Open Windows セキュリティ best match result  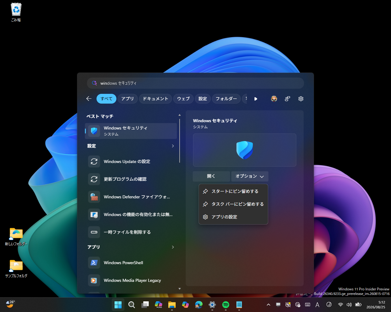pos(131,131)
